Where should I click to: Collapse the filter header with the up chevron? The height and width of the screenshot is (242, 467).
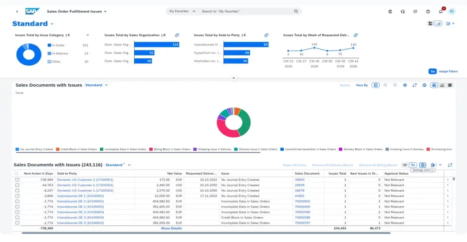coord(233,78)
